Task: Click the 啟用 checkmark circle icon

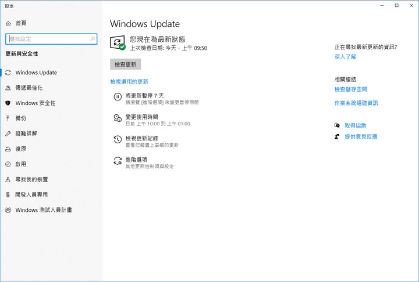Action: 8,164
